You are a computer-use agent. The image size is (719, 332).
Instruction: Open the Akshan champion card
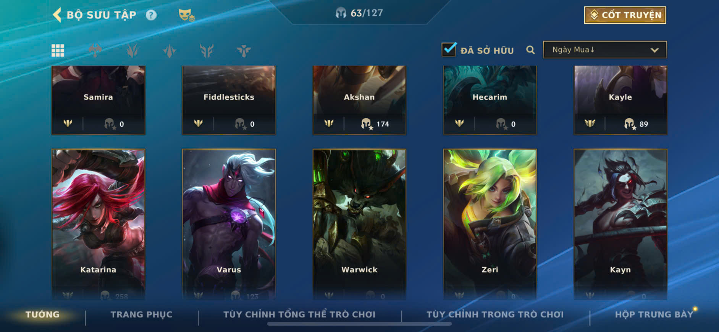pos(359,100)
